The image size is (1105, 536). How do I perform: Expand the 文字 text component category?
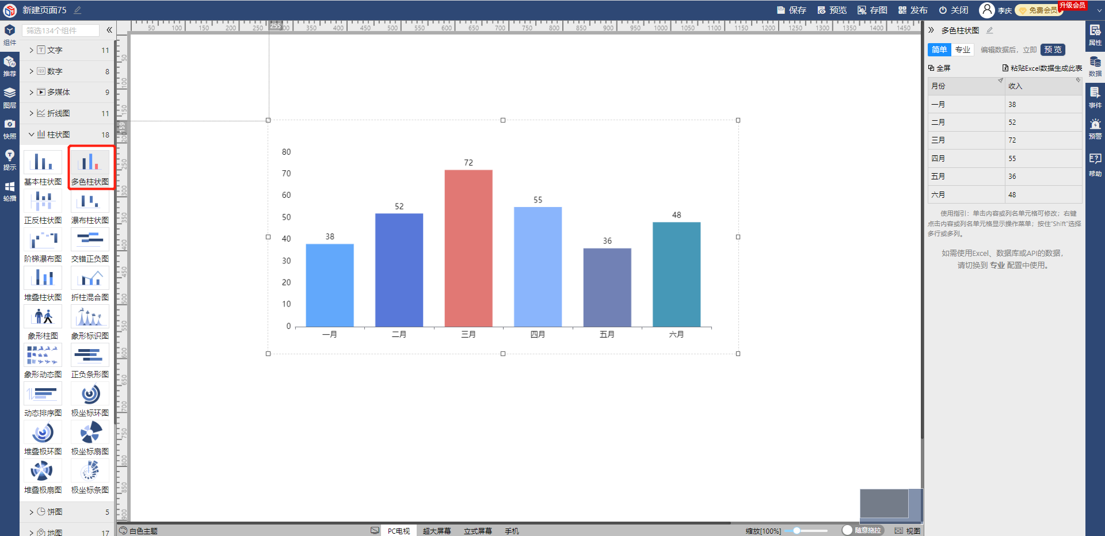(x=68, y=50)
